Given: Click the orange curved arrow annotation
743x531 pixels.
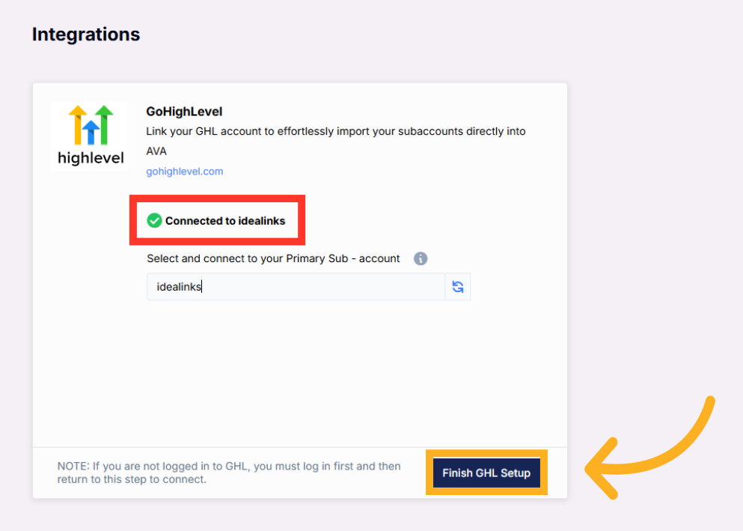Looking at the screenshot, I should coord(649,447).
